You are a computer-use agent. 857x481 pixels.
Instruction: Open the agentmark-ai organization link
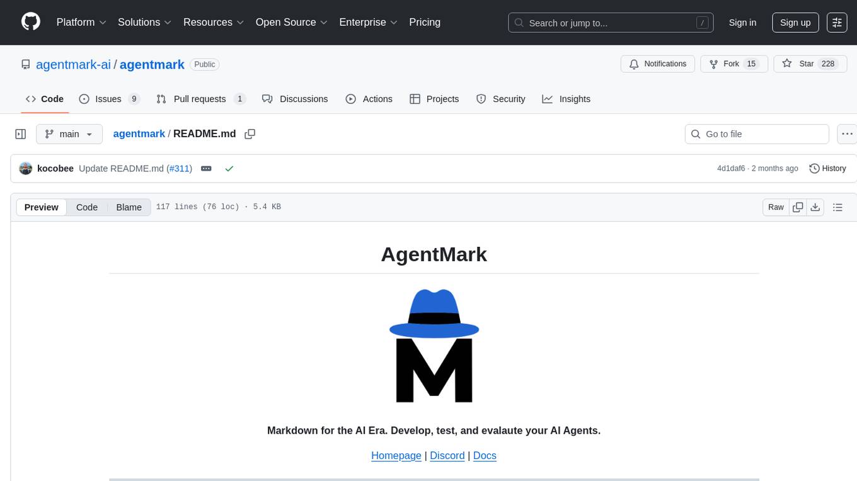[x=73, y=64]
